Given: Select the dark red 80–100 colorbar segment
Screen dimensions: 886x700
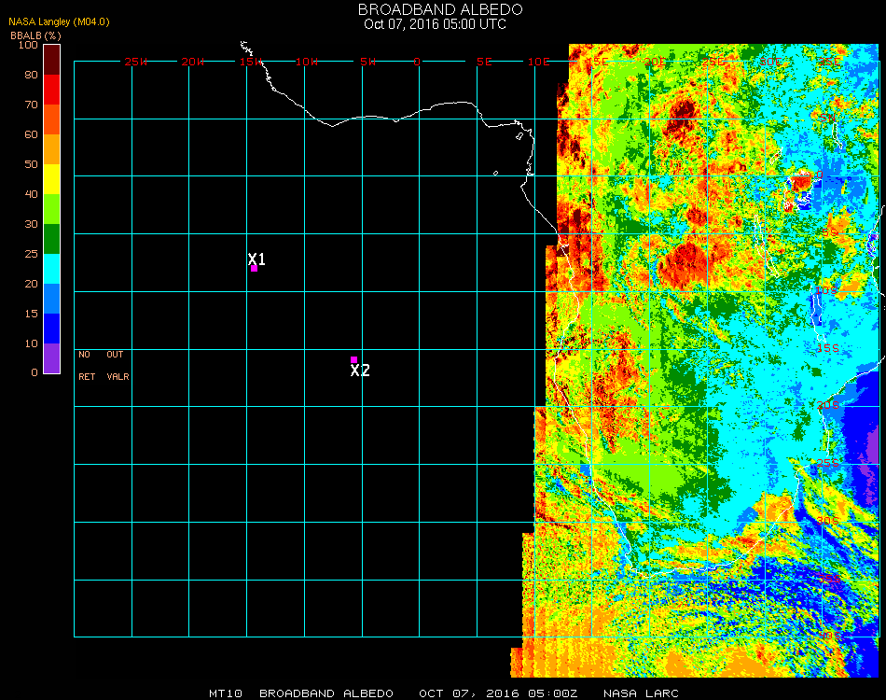Looking at the screenshot, I should point(52,59).
